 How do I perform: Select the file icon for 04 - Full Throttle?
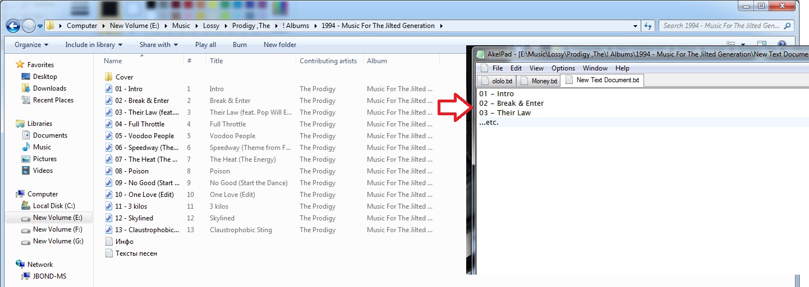coord(109,124)
